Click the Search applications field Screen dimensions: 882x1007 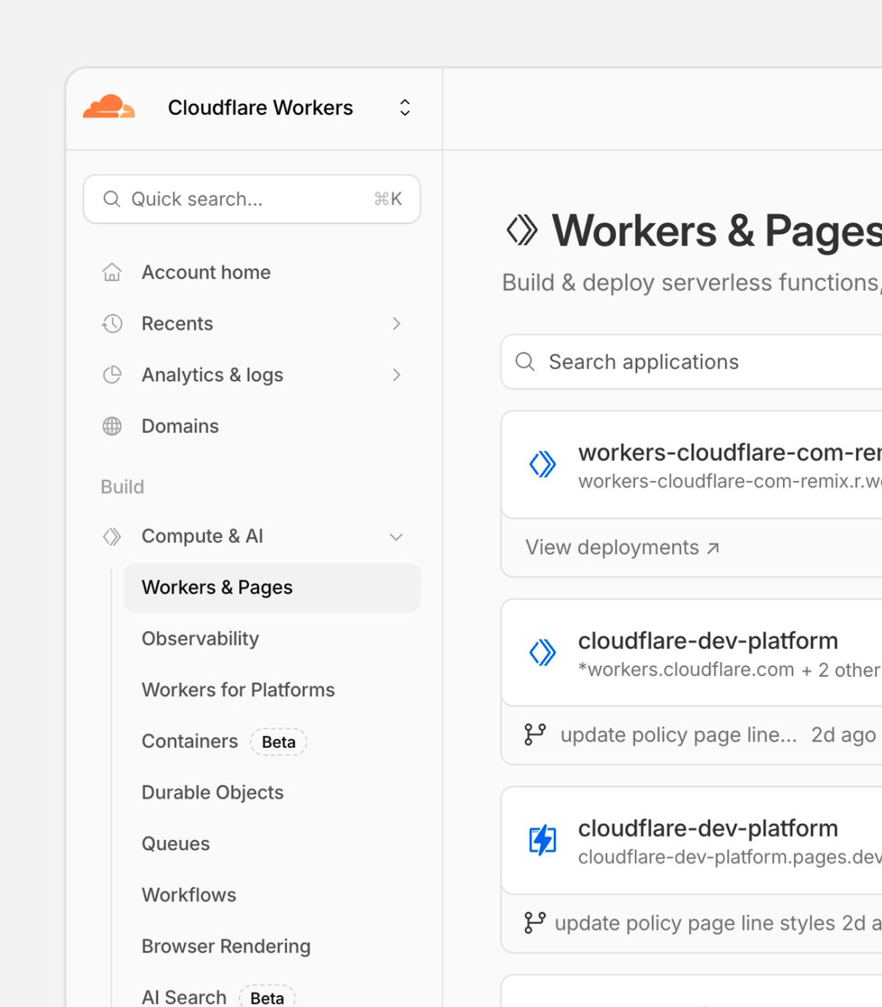pos(692,362)
